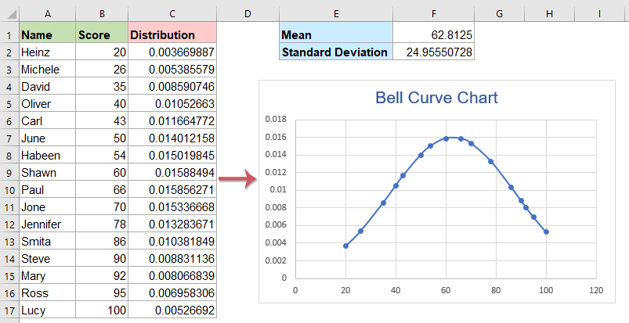Viewport: 629px width, 323px height.
Task: Click the first data point on the curve at x=20
Action: [345, 246]
